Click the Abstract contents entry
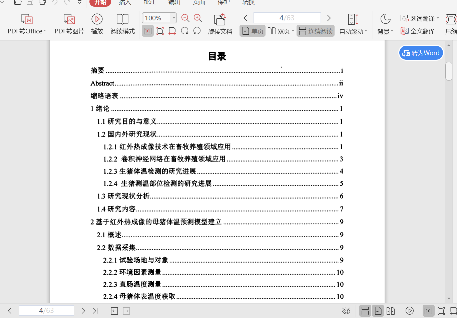This screenshot has height=318, width=457. coord(217,83)
